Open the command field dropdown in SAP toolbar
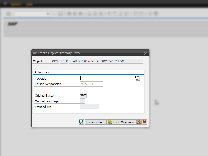This screenshot has height=156, width=208. point(48,14)
